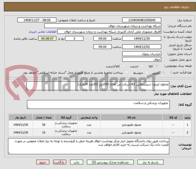Click تجهیزات پزشکی و سلامت in row 1
196x169 pixels.
click(66, 125)
